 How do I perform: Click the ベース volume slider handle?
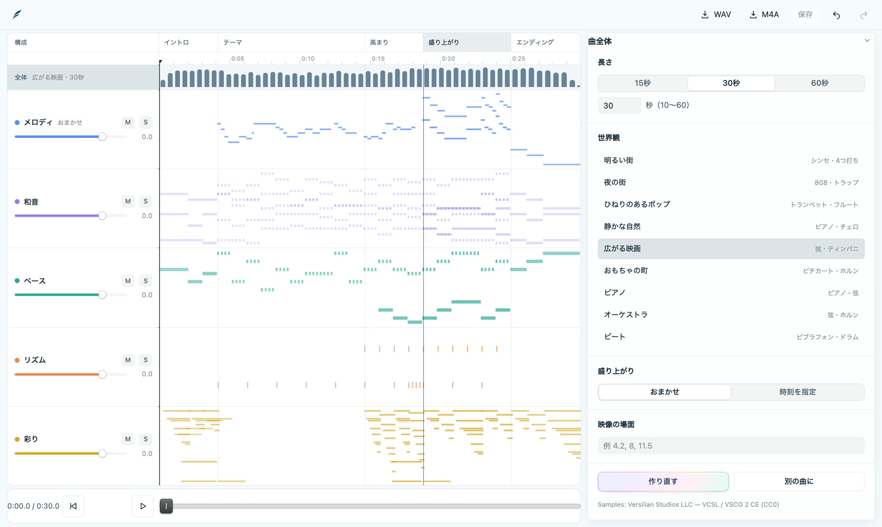click(102, 295)
